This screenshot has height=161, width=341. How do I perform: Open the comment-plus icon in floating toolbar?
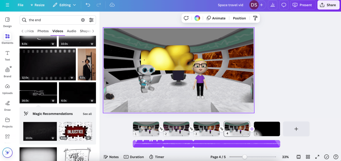click(x=186, y=18)
